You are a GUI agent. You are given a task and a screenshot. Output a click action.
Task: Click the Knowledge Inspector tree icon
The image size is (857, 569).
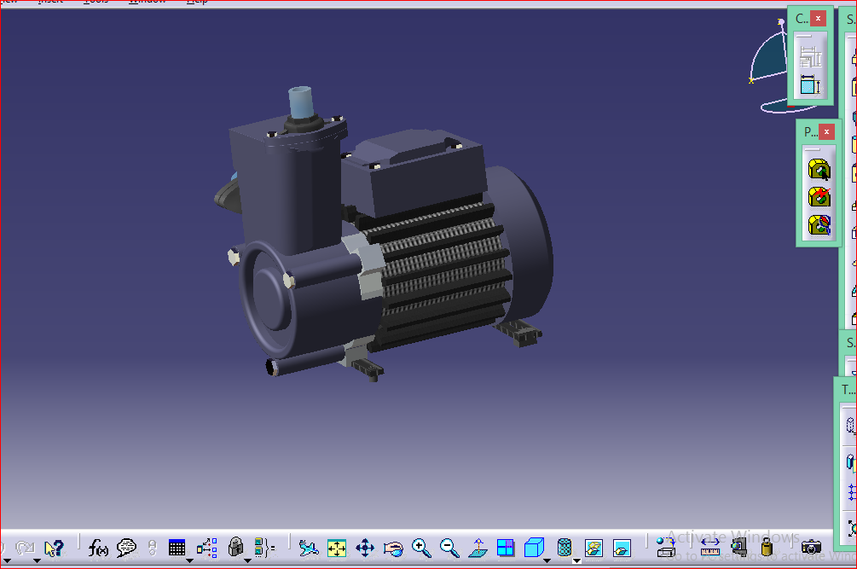pos(207,548)
